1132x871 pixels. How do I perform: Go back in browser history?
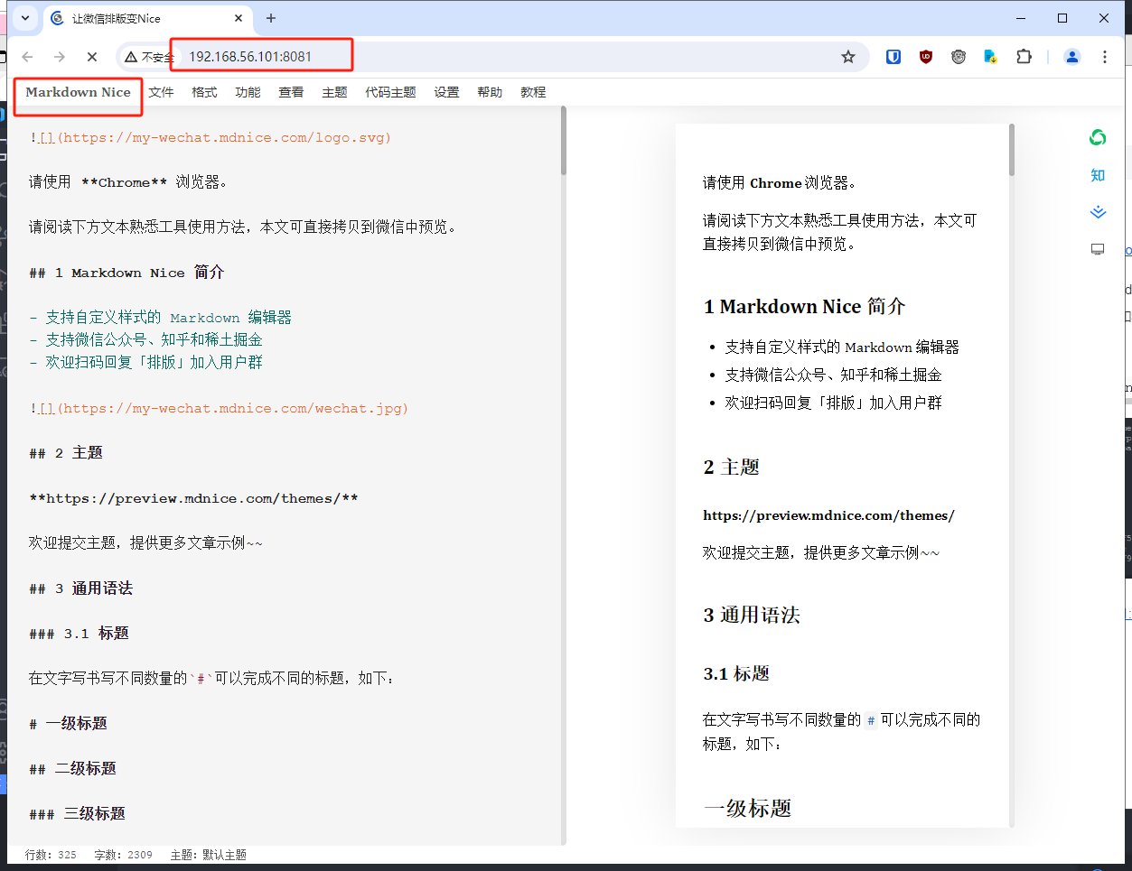pyautogui.click(x=27, y=57)
